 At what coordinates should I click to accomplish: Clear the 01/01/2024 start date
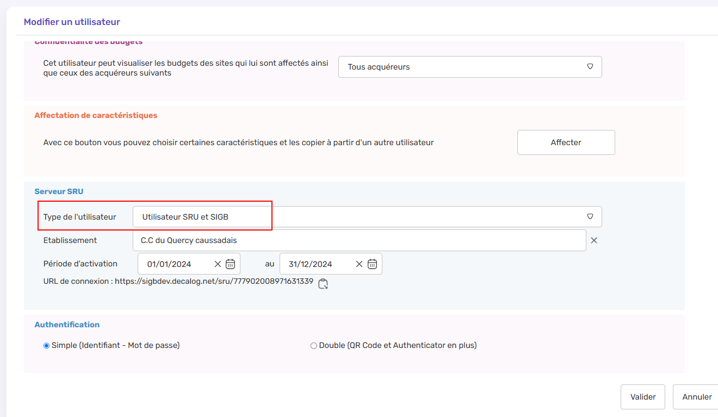coord(218,264)
